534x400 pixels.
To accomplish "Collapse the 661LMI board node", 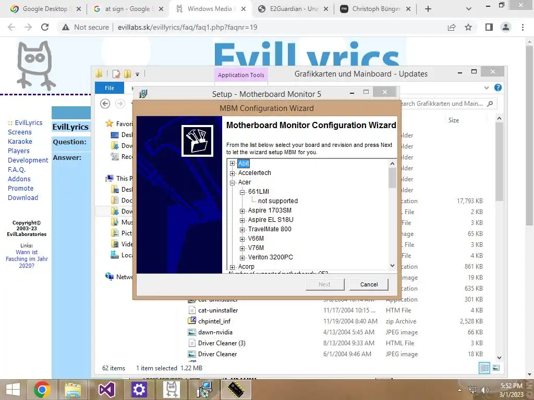I will click(242, 192).
